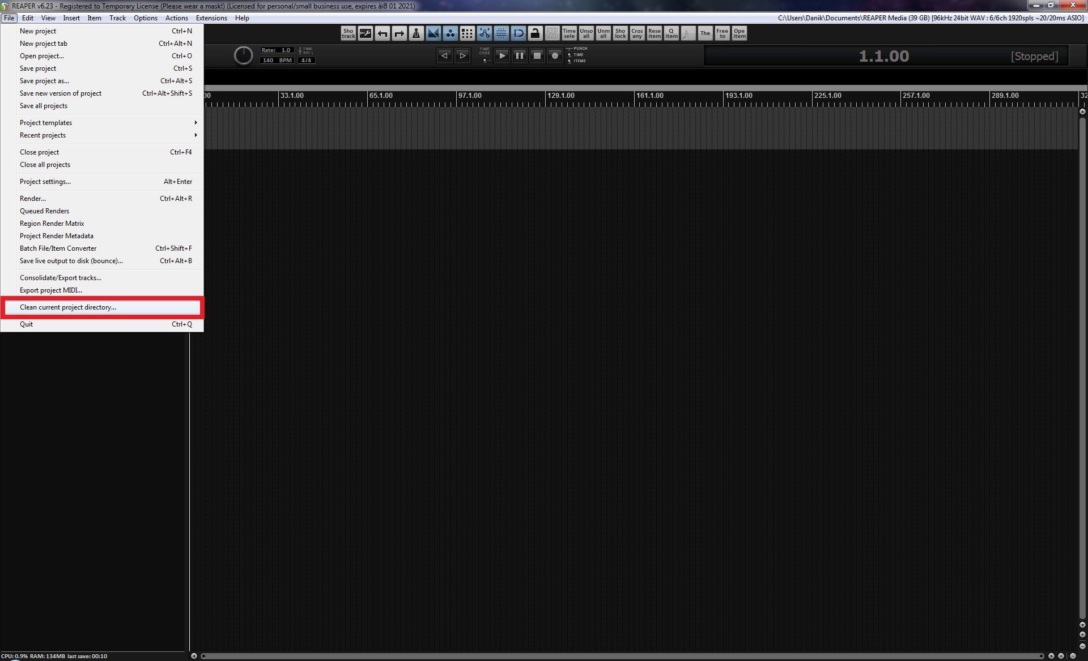Adjust the playback rate knob
Screen dimensions: 1088x661
(x=243, y=55)
